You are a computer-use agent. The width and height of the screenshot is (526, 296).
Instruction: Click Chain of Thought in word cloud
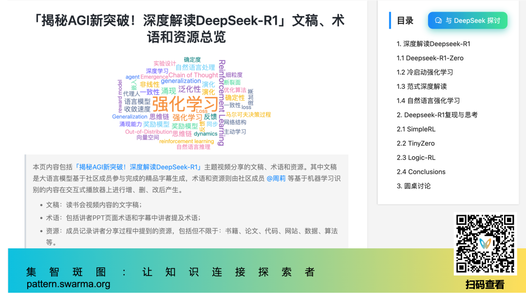coord(193,75)
